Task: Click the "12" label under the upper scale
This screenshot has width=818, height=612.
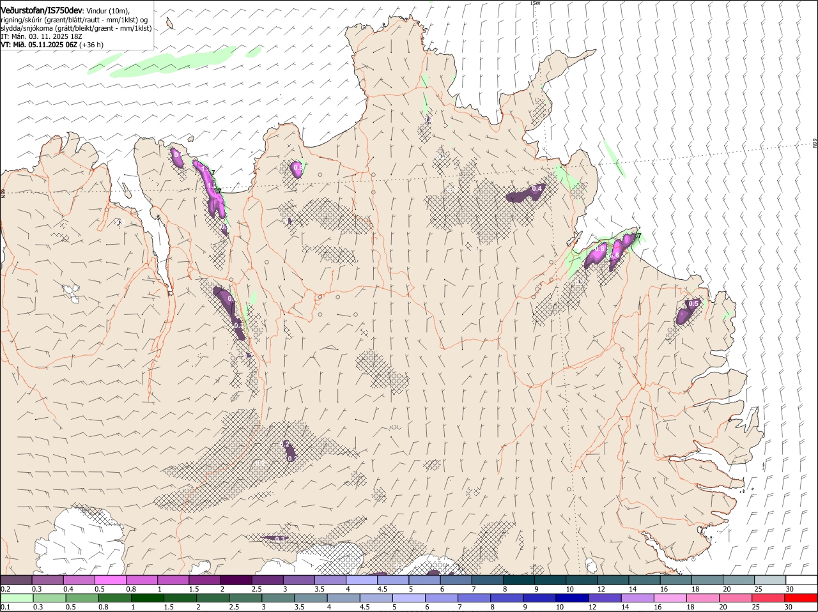Action: click(x=601, y=589)
